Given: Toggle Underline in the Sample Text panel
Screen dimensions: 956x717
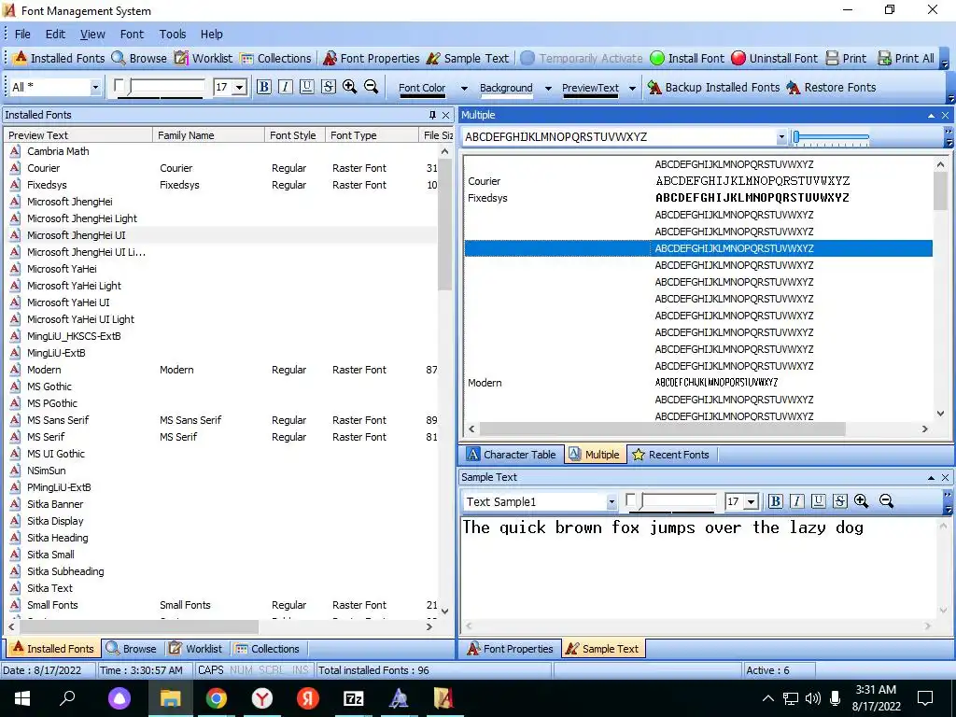Looking at the screenshot, I should tap(818, 501).
